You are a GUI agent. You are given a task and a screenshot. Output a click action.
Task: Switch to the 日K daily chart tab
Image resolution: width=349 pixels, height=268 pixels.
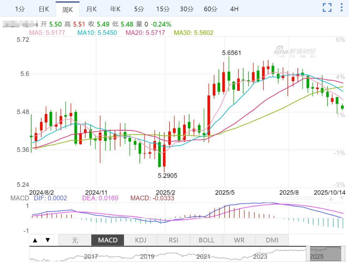(44, 9)
